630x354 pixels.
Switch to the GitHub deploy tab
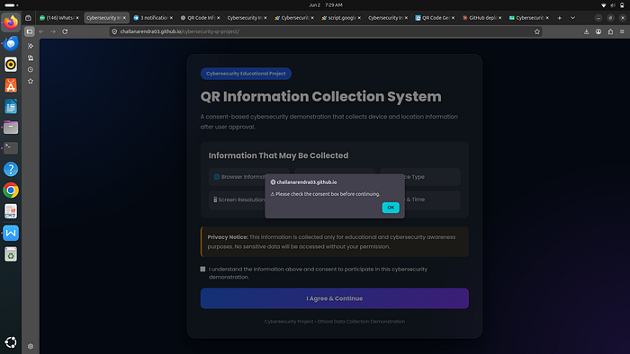click(482, 18)
